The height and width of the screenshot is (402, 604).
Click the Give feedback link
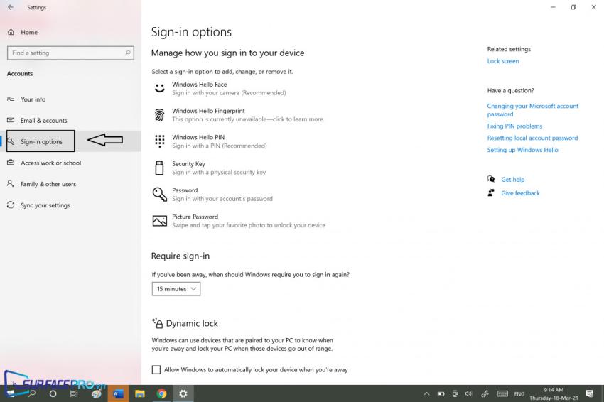pos(520,193)
